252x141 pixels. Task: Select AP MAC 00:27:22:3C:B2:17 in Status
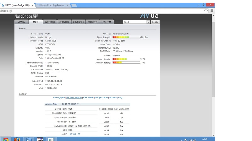[121, 34]
